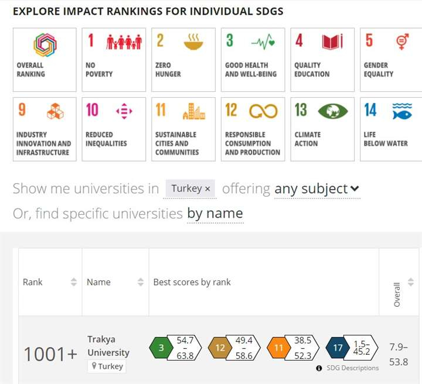Choose Responsible Consumption and Production tile
Viewport: 422px width, 384px height.
(x=253, y=129)
